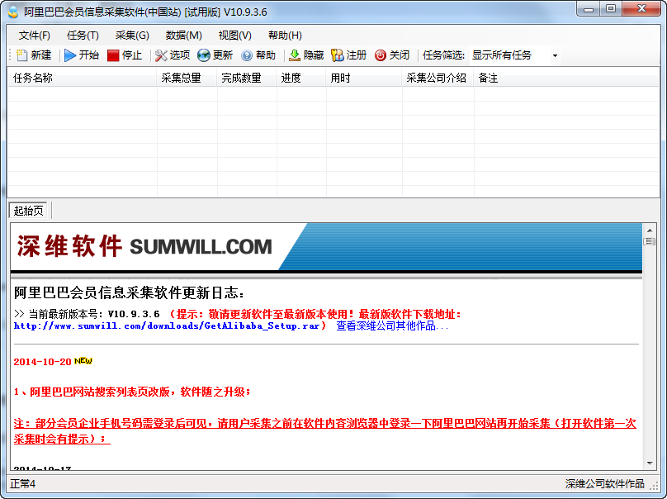
Task: Maximize the application window
Action: tap(611, 9)
